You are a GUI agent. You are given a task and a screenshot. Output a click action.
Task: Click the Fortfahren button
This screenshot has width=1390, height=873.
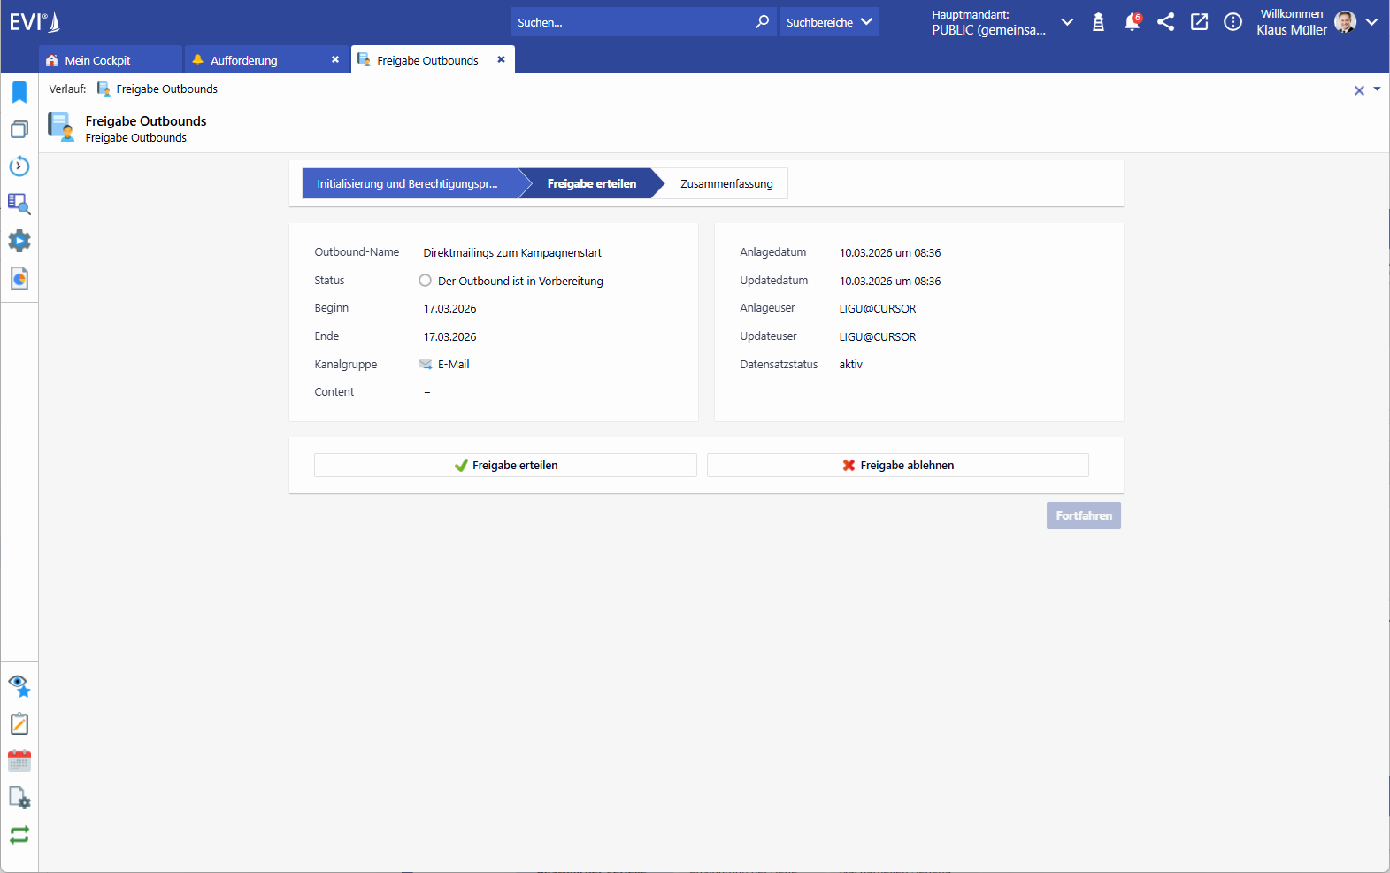click(x=1083, y=515)
